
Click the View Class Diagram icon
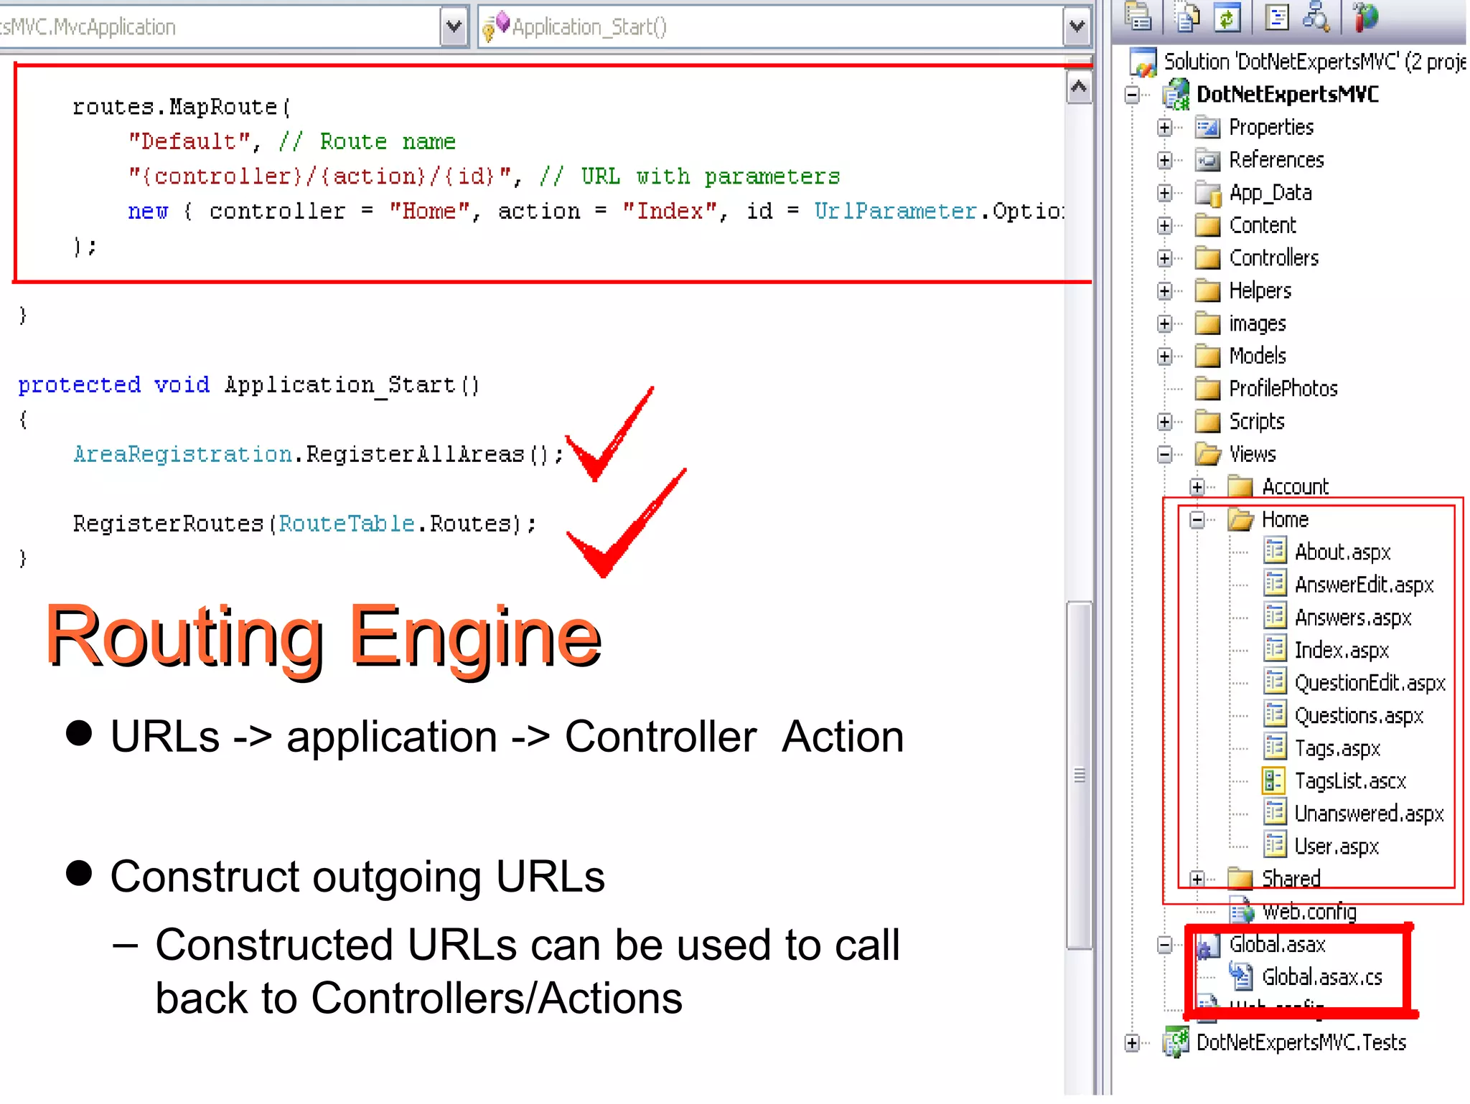point(1316,17)
